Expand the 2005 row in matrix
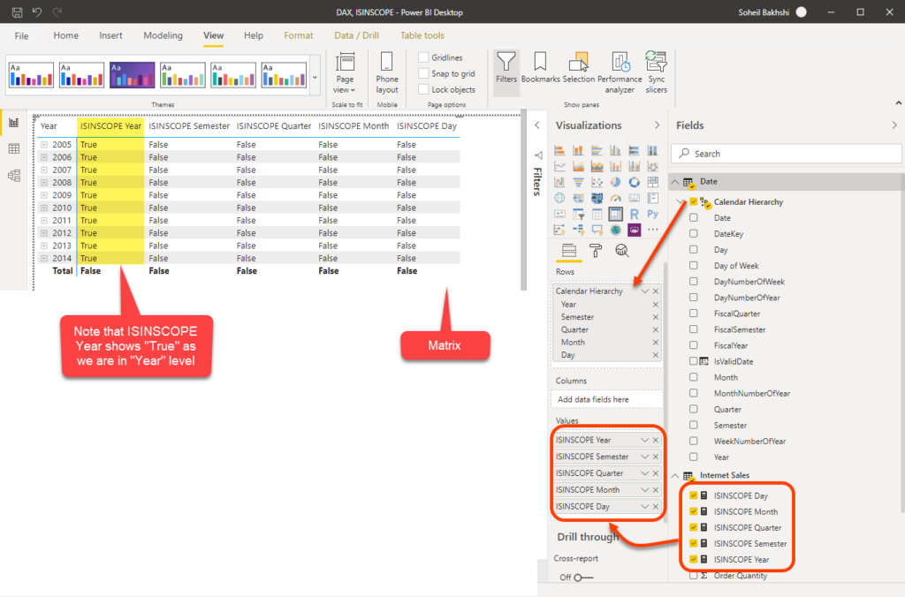Screen dimensions: 905x597 tap(44, 145)
